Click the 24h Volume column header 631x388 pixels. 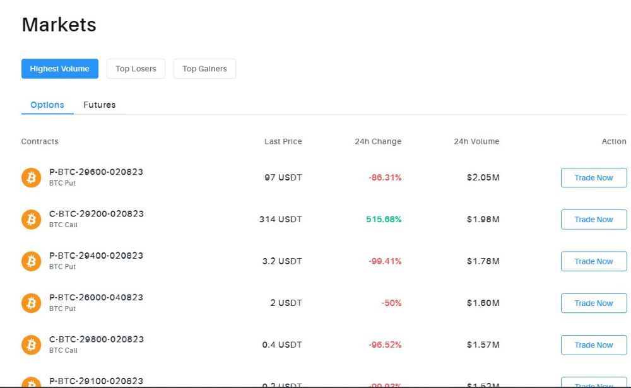tap(476, 141)
